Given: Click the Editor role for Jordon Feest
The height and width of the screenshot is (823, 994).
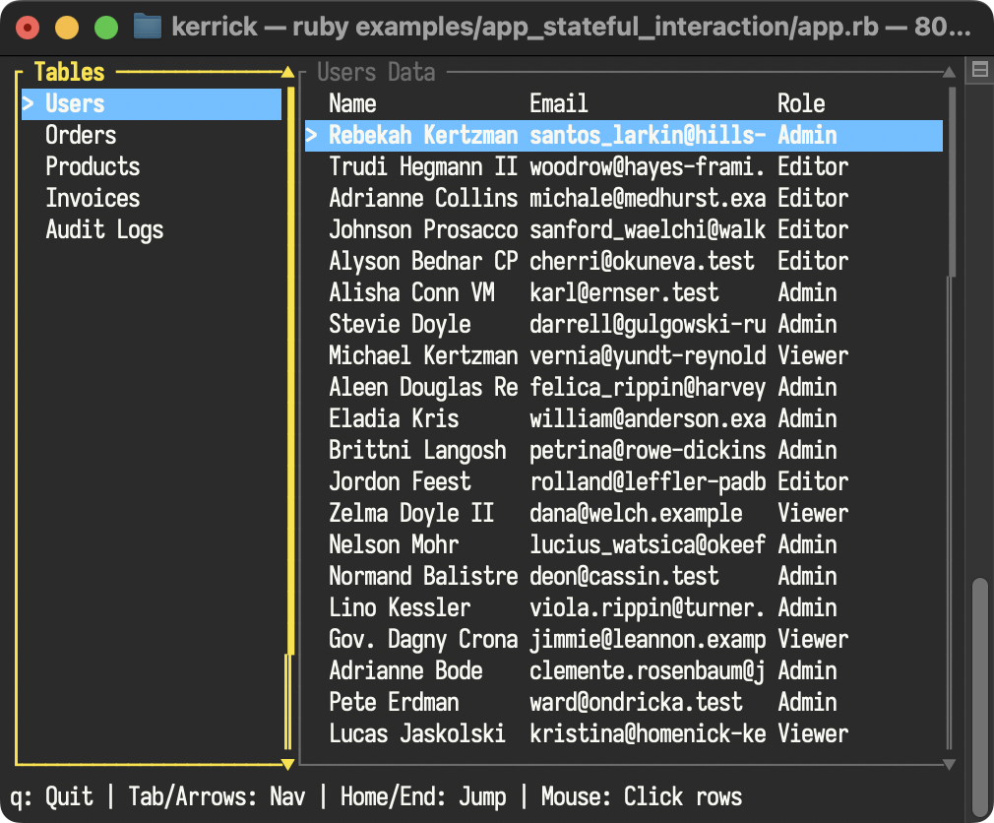Looking at the screenshot, I should 813,481.
